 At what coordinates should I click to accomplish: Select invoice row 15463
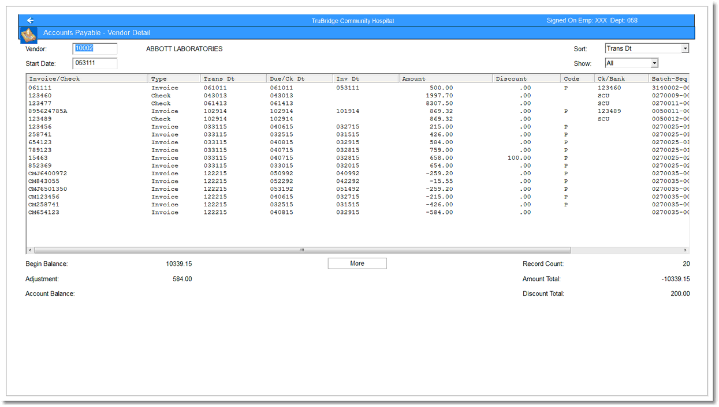358,158
